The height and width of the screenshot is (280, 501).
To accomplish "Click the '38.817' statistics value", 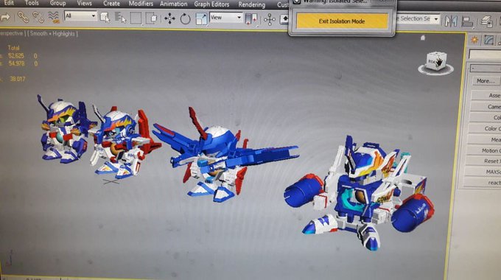I will click(17, 79).
